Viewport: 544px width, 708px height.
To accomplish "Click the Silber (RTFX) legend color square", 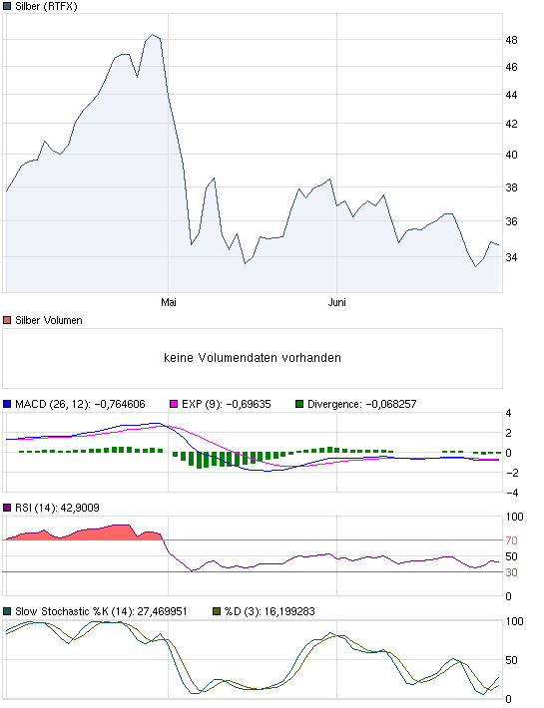I will click(7, 6).
